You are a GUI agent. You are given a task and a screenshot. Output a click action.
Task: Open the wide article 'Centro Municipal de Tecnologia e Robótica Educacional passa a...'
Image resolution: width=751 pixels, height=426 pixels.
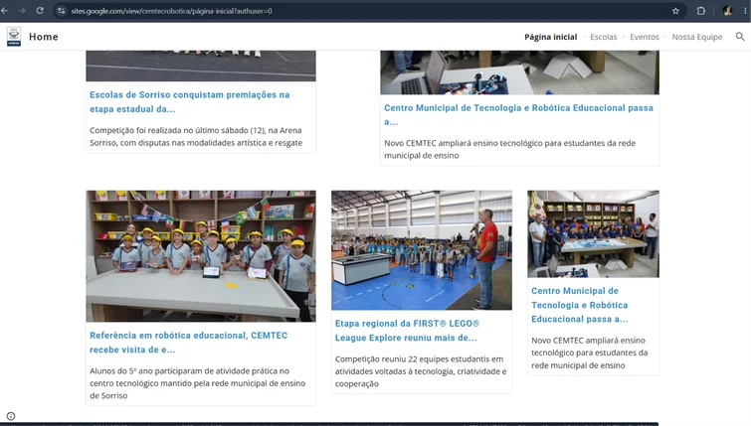pos(518,115)
